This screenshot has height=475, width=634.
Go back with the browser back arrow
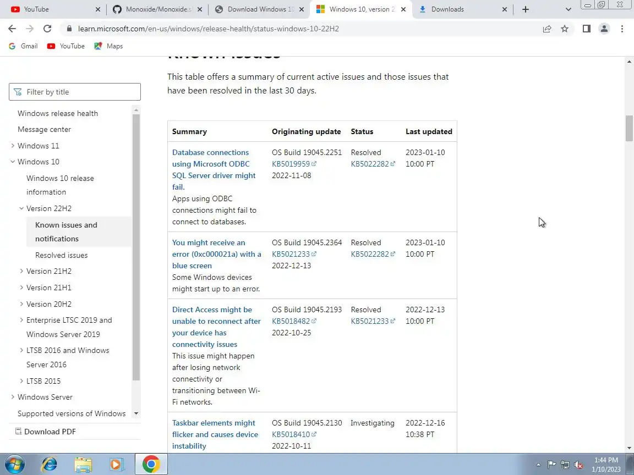(12, 29)
